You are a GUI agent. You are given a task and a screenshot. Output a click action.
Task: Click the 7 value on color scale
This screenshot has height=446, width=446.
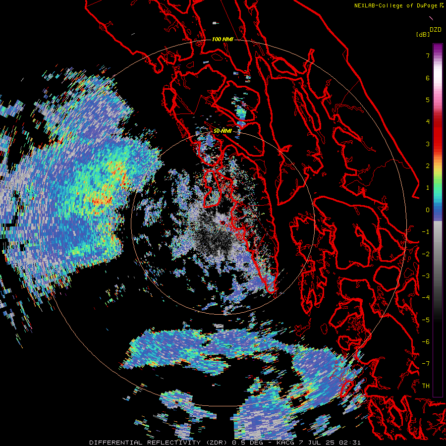(x=428, y=56)
